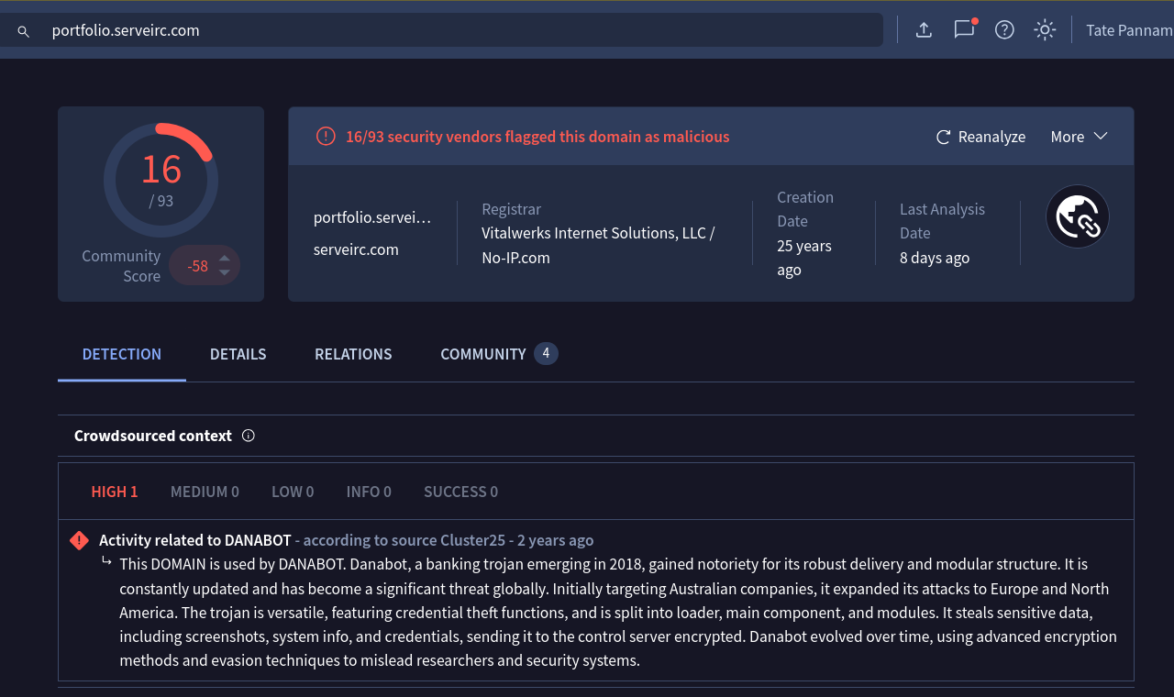
Task: Click the search field with portfolio.serveirc.com
Action: (x=459, y=30)
